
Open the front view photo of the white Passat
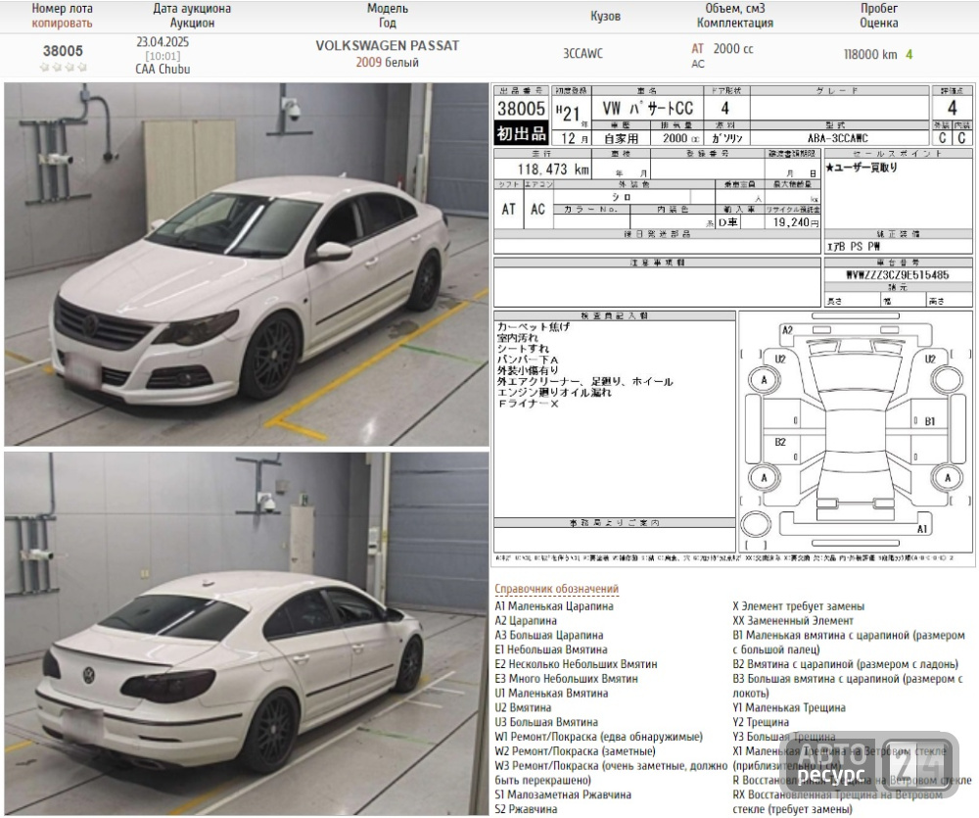246,264
